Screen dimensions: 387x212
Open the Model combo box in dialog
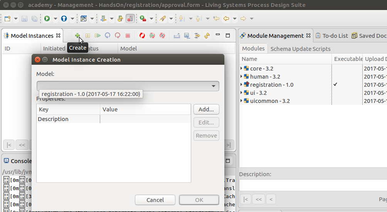pyautogui.click(x=128, y=86)
